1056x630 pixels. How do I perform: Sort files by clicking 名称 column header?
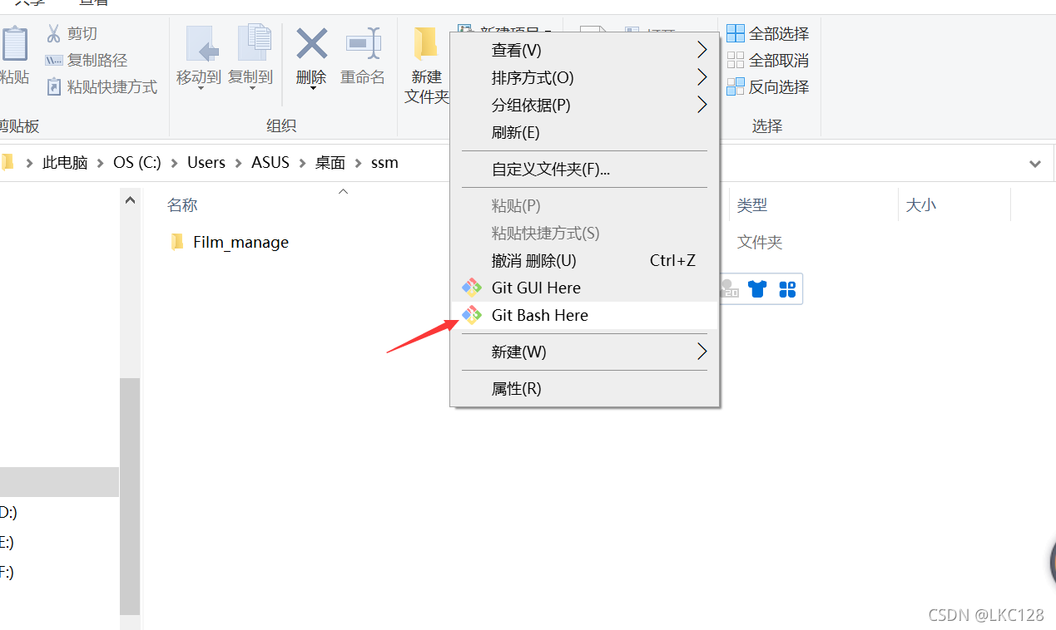tap(182, 204)
